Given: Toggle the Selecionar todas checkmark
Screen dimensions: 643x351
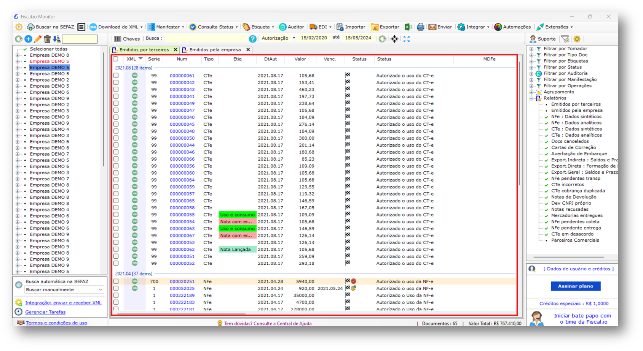Looking at the screenshot, I should (25, 49).
